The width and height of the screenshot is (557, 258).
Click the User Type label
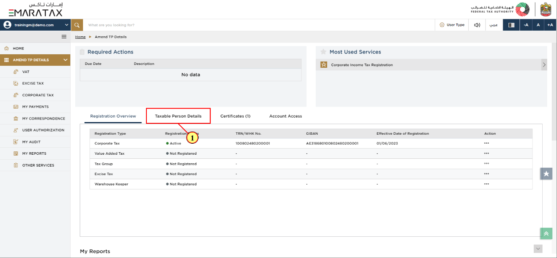click(456, 25)
